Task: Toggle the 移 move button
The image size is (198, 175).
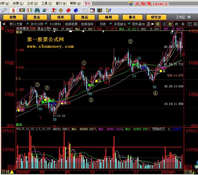Action: (x=183, y=24)
